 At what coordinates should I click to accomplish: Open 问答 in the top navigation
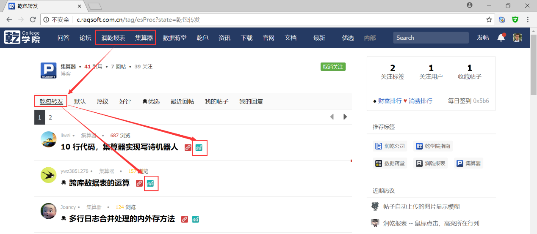point(64,38)
